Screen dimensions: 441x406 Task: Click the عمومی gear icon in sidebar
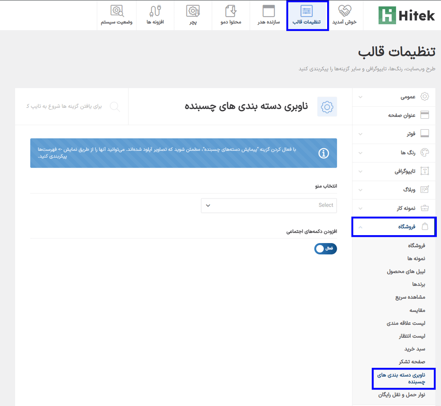tap(424, 97)
